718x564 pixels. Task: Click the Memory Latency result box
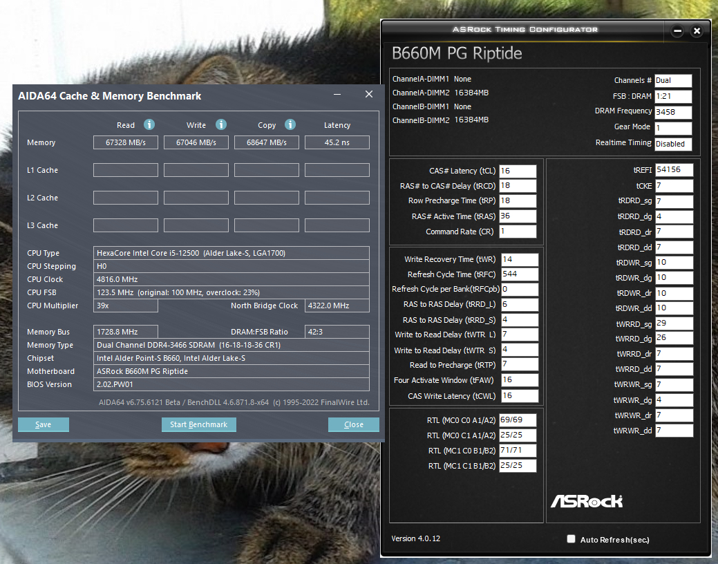pos(337,142)
